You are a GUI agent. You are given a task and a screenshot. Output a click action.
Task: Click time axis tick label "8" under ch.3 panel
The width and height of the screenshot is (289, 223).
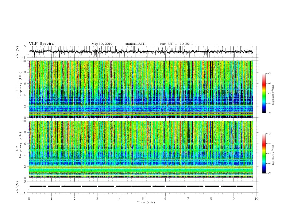(211, 199)
